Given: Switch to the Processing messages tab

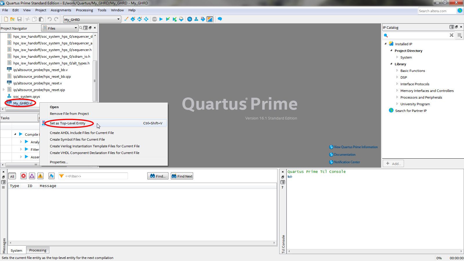Looking at the screenshot, I should click(x=38, y=250).
